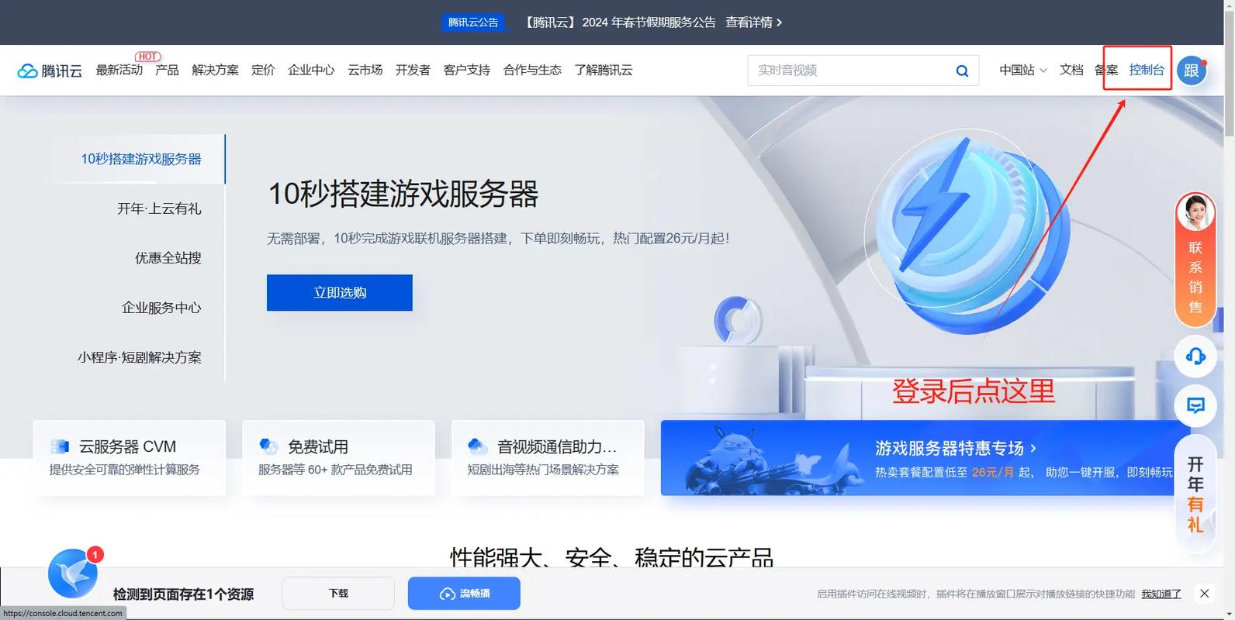
Task: Click 提供安全可靠的弹性计算服务 description text
Action: click(125, 470)
